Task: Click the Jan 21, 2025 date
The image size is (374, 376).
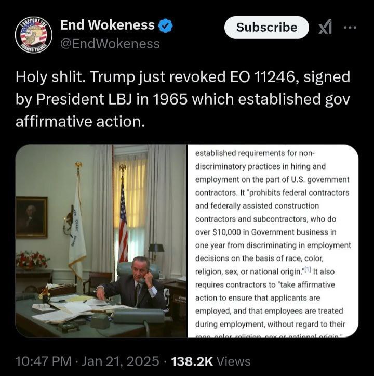Action: click(x=121, y=361)
